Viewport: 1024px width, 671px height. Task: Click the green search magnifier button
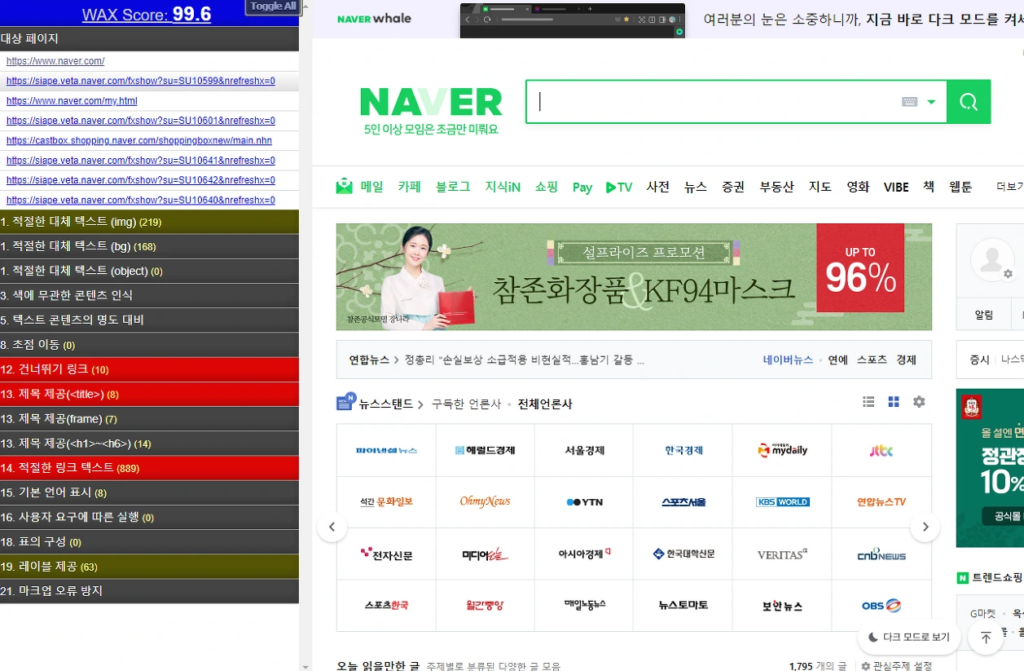[x=969, y=102]
